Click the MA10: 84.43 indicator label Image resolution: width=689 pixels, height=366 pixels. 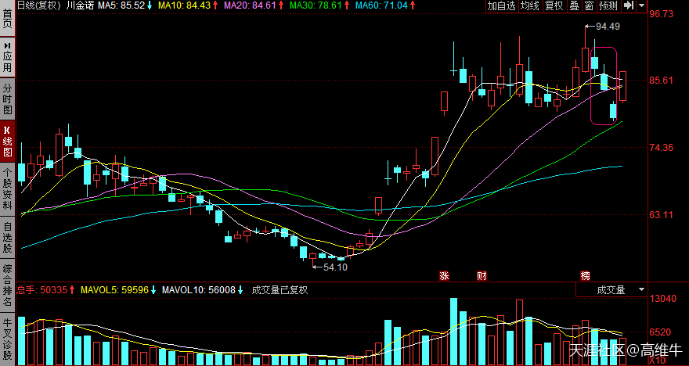pyautogui.click(x=187, y=5)
